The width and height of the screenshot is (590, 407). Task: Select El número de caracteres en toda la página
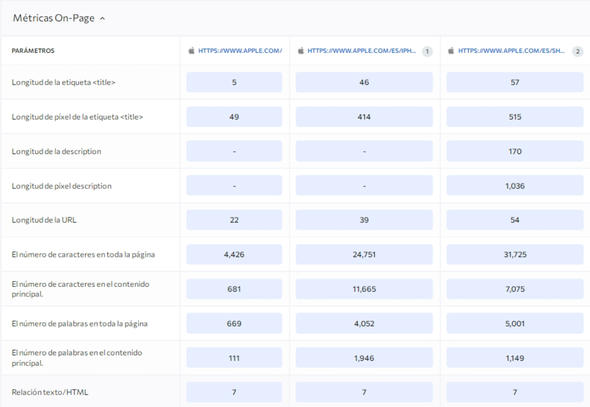click(x=83, y=255)
